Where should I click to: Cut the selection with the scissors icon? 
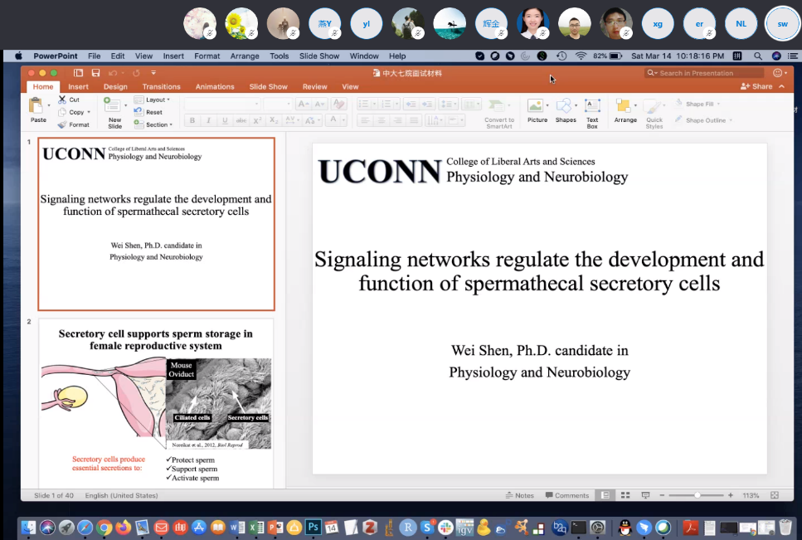[x=62, y=100]
